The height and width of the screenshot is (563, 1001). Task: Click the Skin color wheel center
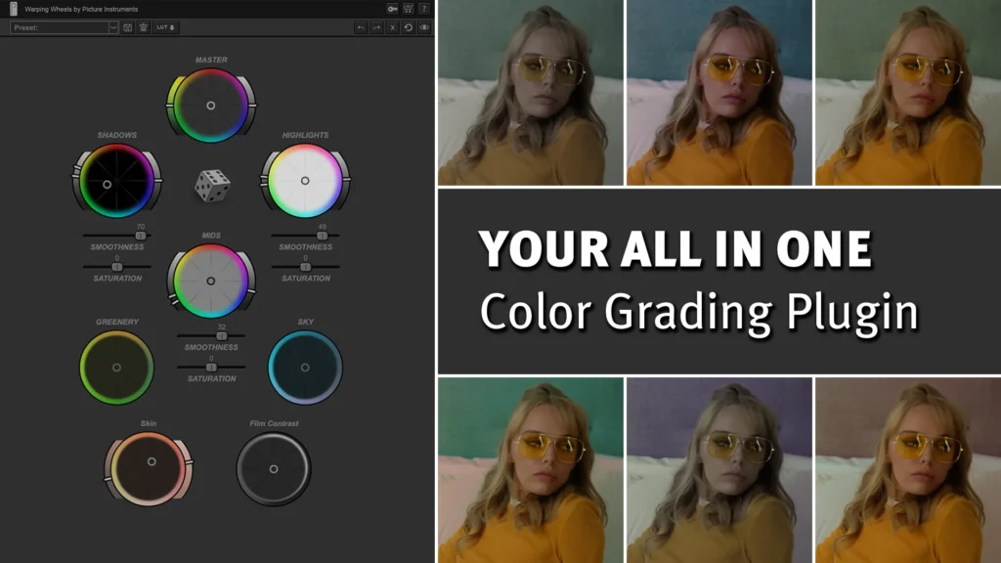pos(151,461)
